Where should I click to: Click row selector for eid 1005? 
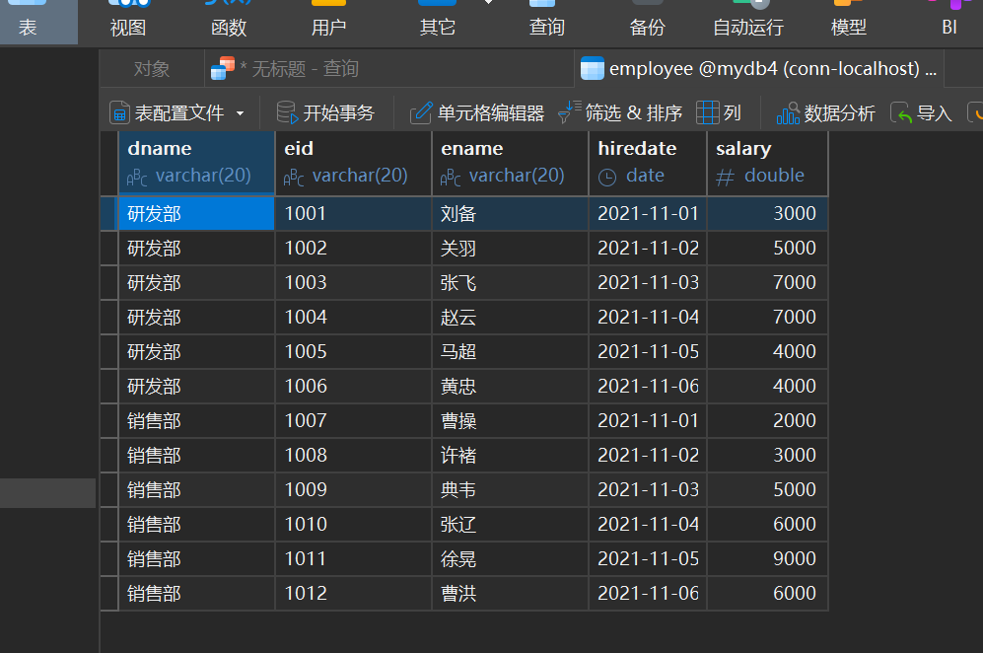tap(109, 351)
